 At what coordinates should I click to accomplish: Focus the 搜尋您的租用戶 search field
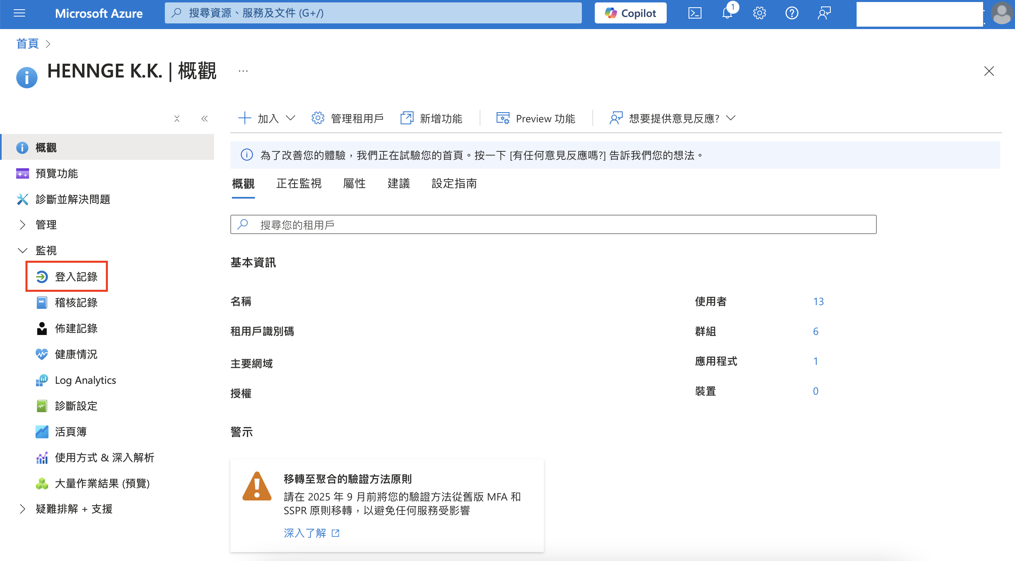click(553, 224)
